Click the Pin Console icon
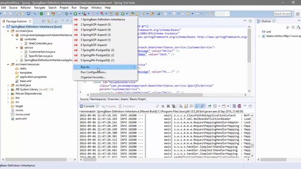 (209, 106)
